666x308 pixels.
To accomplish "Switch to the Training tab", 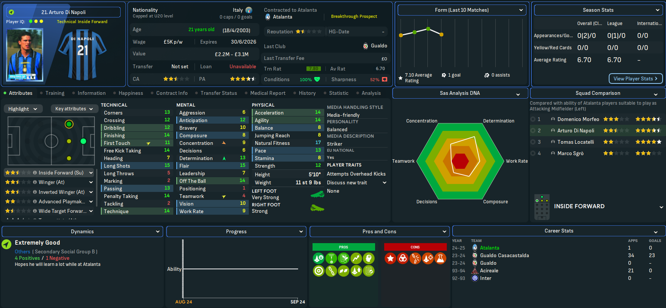I will click(55, 93).
